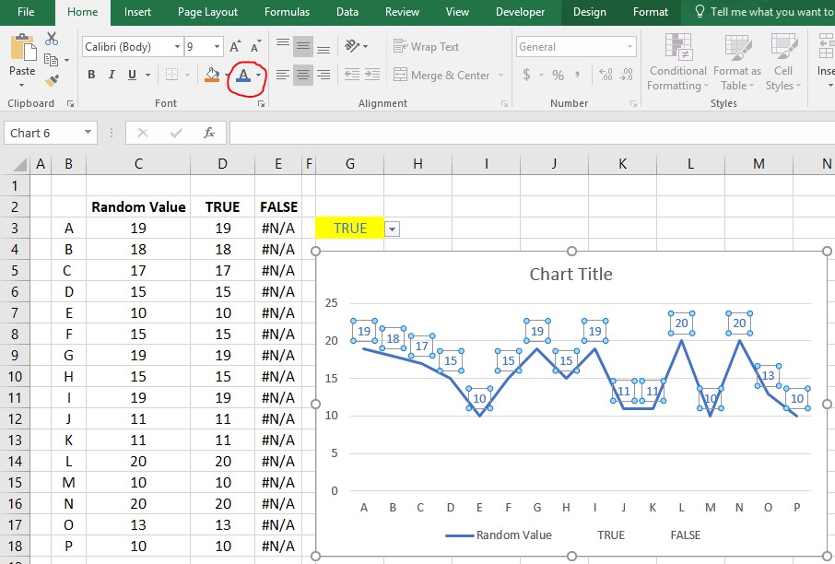This screenshot has height=564, width=835.
Task: Set Middle Align vertical alignment
Action: point(303,47)
